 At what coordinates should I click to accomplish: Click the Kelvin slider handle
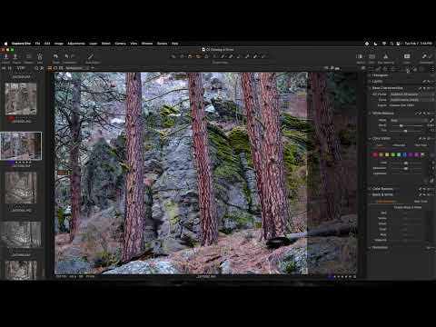[x=401, y=125]
